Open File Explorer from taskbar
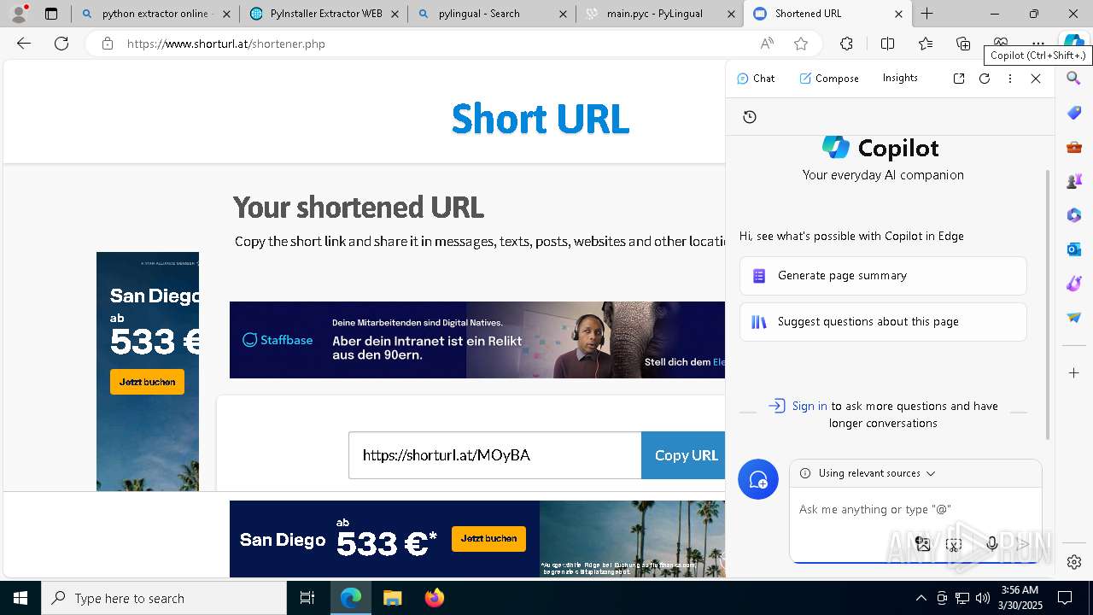This screenshot has width=1093, height=615. (x=392, y=598)
